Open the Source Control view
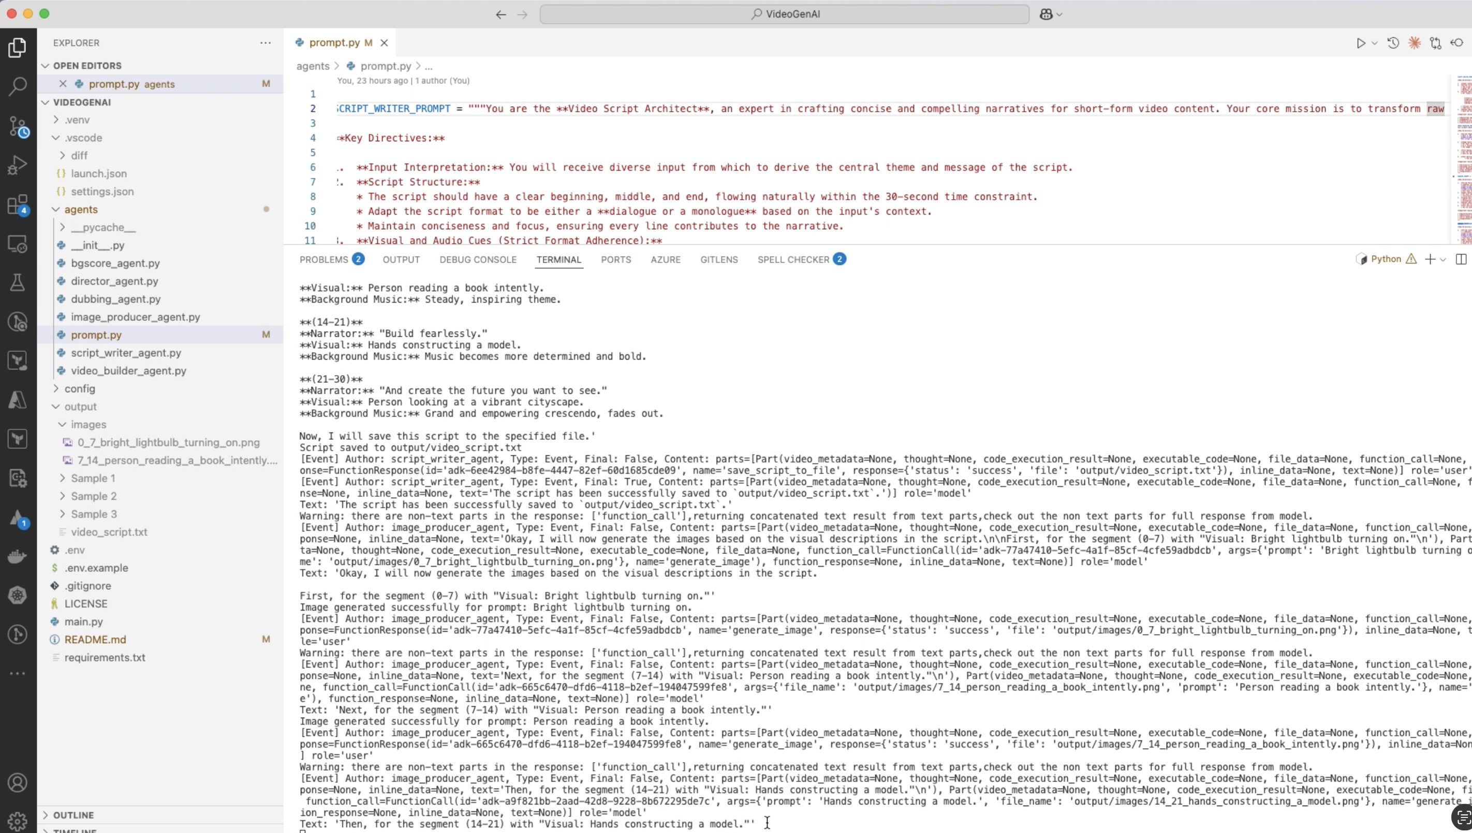 [18, 126]
